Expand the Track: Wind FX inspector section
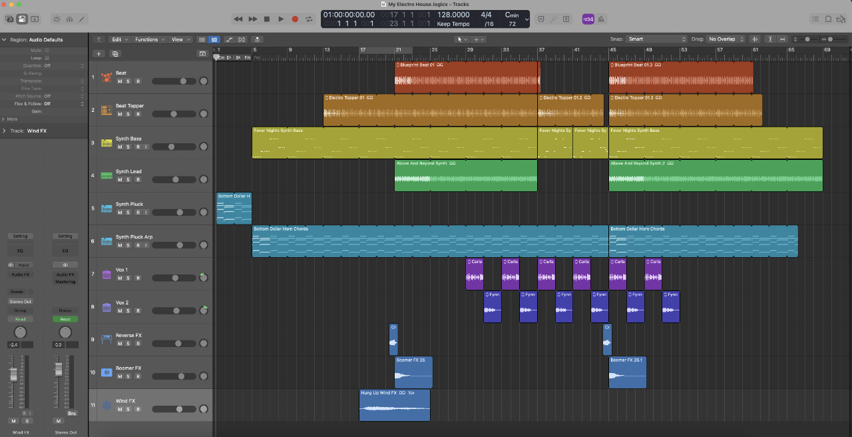Image resolution: width=852 pixels, height=437 pixels. [5, 131]
